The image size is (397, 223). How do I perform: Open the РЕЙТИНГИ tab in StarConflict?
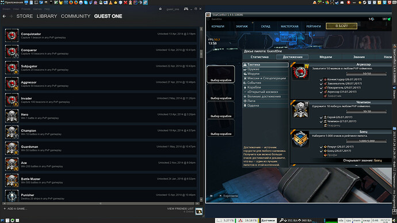pos(314,26)
